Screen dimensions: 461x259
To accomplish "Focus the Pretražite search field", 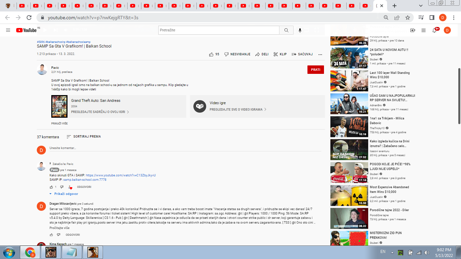I will (x=219, y=30).
